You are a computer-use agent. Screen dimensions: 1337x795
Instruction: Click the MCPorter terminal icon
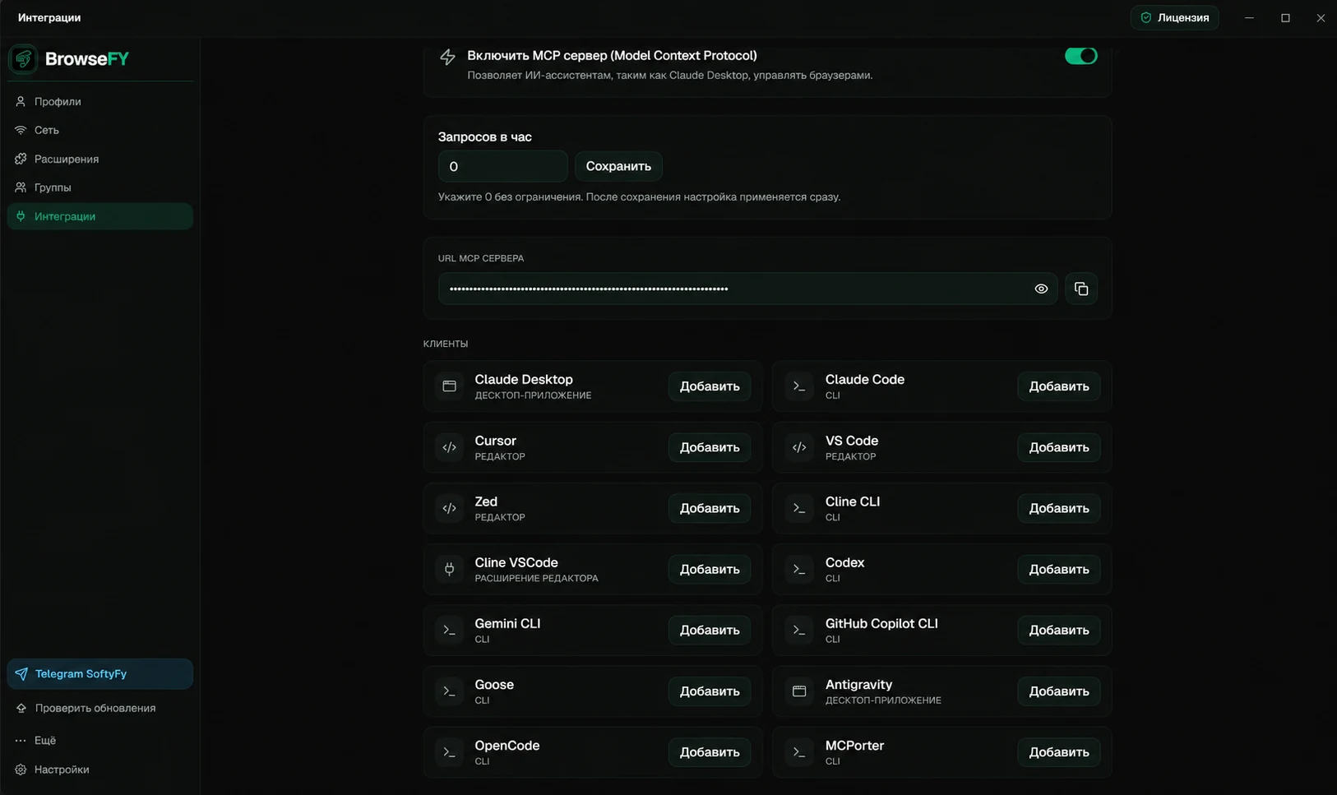point(798,751)
